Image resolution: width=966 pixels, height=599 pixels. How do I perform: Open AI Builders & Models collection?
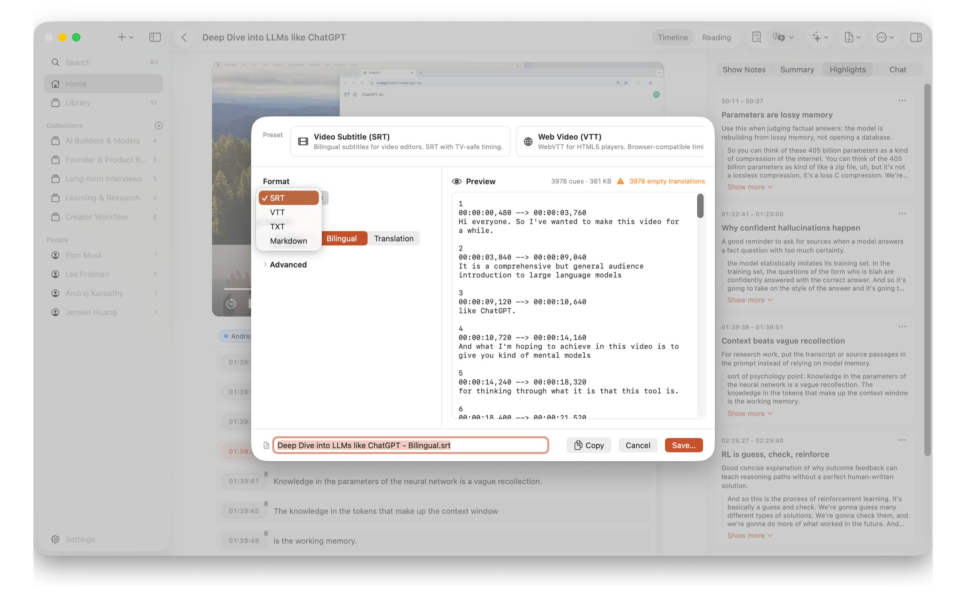[103, 140]
